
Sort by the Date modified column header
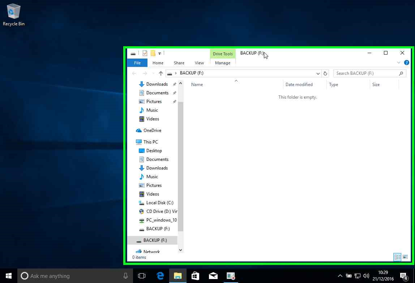coord(299,85)
